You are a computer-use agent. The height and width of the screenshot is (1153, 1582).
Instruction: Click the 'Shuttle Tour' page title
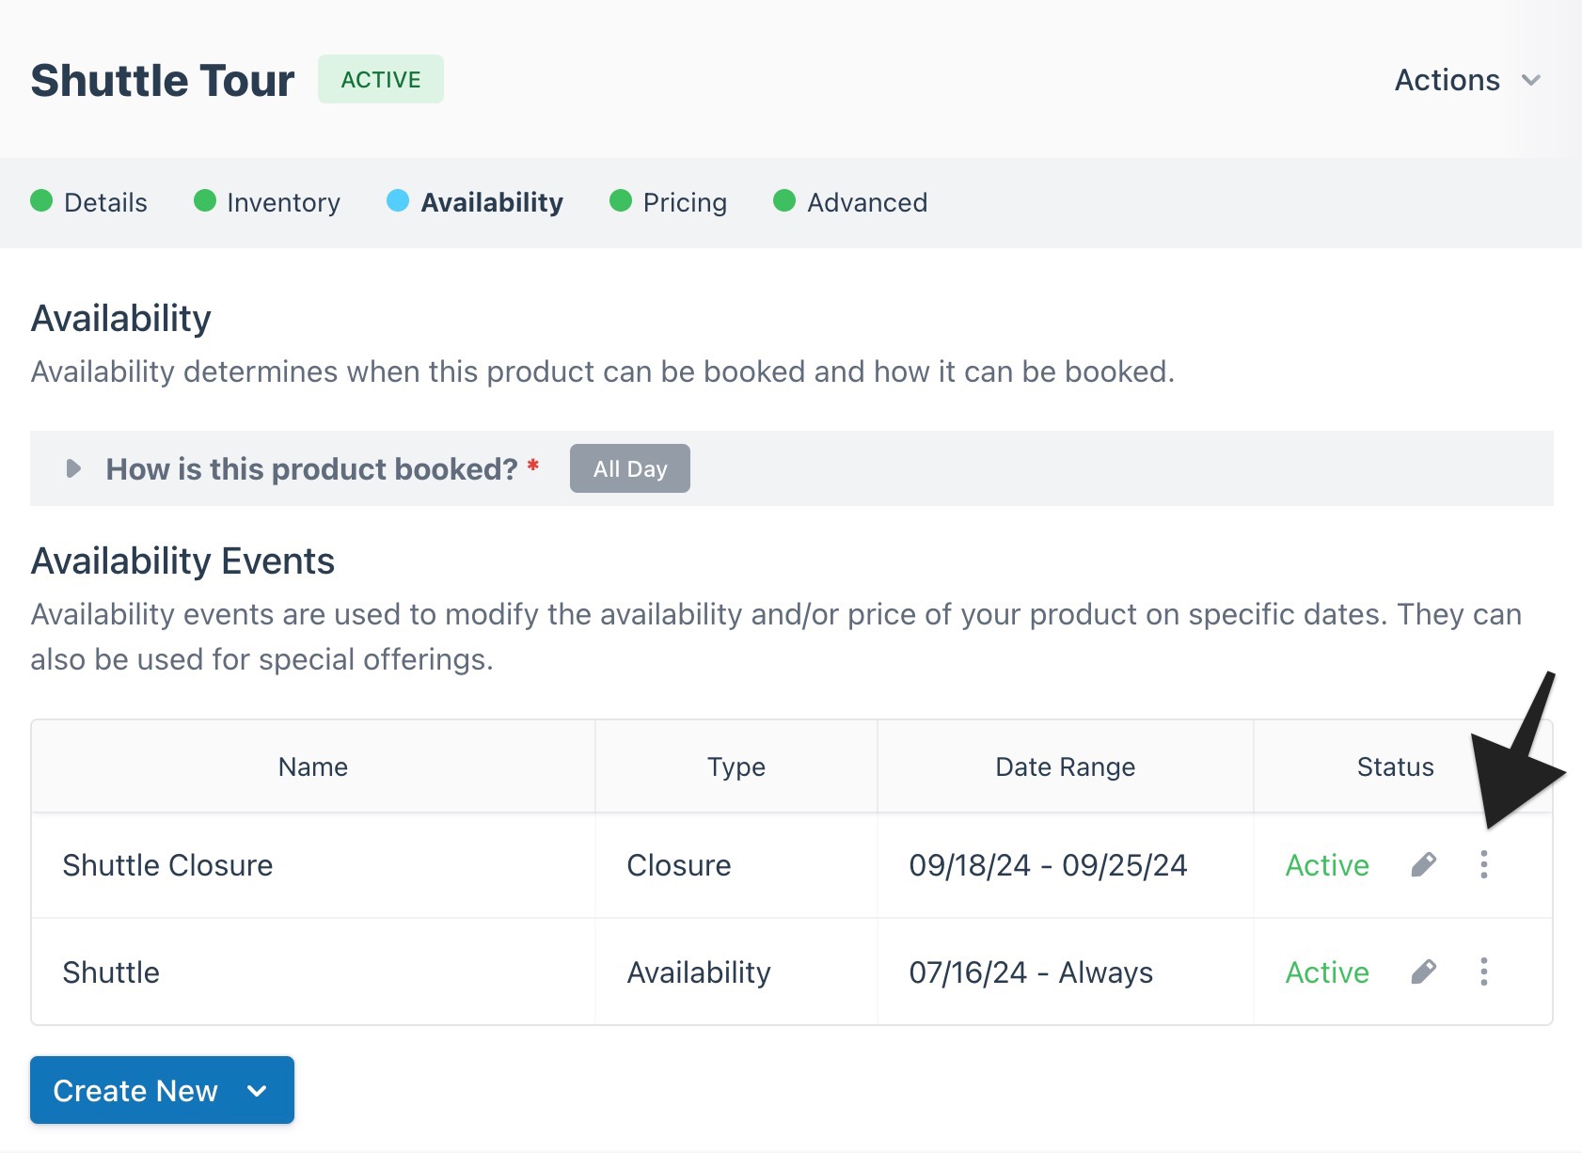(x=163, y=80)
